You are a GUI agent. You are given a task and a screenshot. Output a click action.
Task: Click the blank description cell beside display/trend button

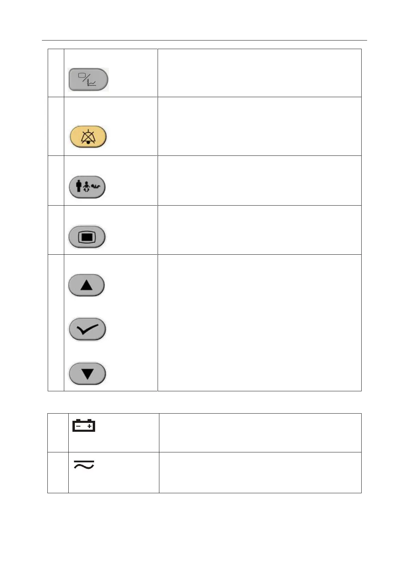click(259, 73)
